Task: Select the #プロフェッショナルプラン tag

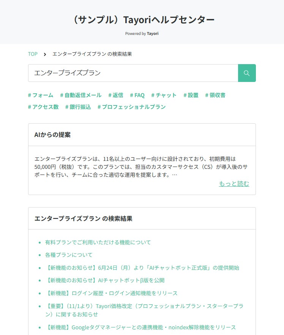Action: 132,107
